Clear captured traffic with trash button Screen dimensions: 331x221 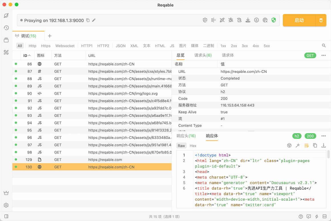[x=321, y=20]
